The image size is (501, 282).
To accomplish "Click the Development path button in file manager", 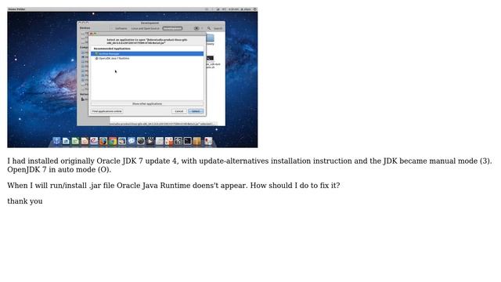I will coord(172,28).
